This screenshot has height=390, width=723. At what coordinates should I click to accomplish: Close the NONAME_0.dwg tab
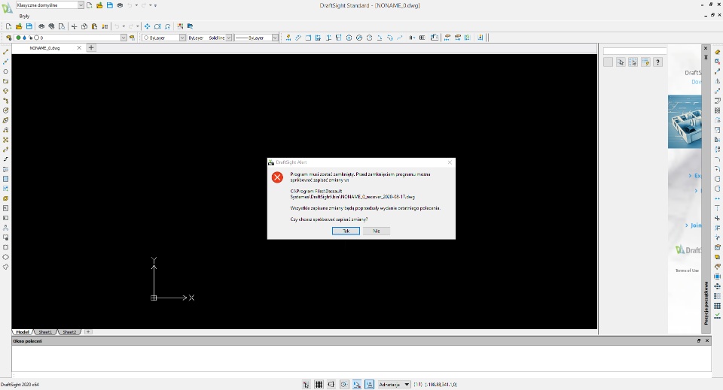point(79,48)
